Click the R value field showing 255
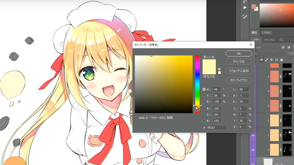 [x=217, y=109]
